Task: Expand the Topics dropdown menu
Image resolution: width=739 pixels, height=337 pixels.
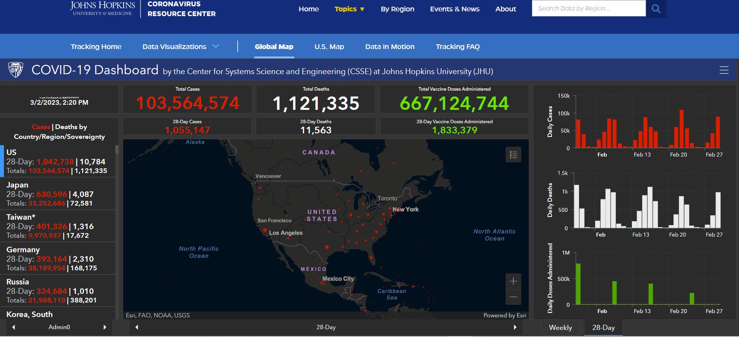Action: (x=349, y=9)
